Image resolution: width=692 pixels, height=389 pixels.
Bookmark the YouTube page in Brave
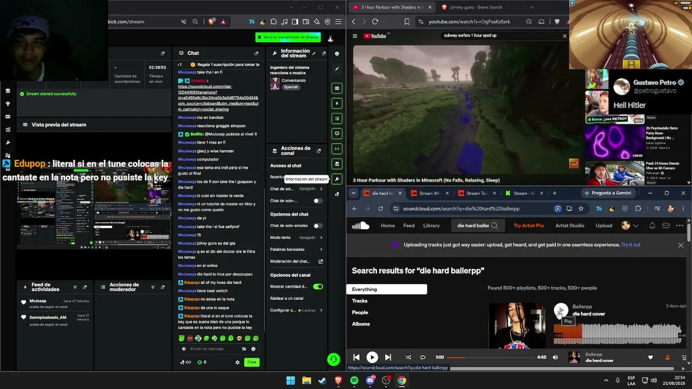[x=407, y=22]
